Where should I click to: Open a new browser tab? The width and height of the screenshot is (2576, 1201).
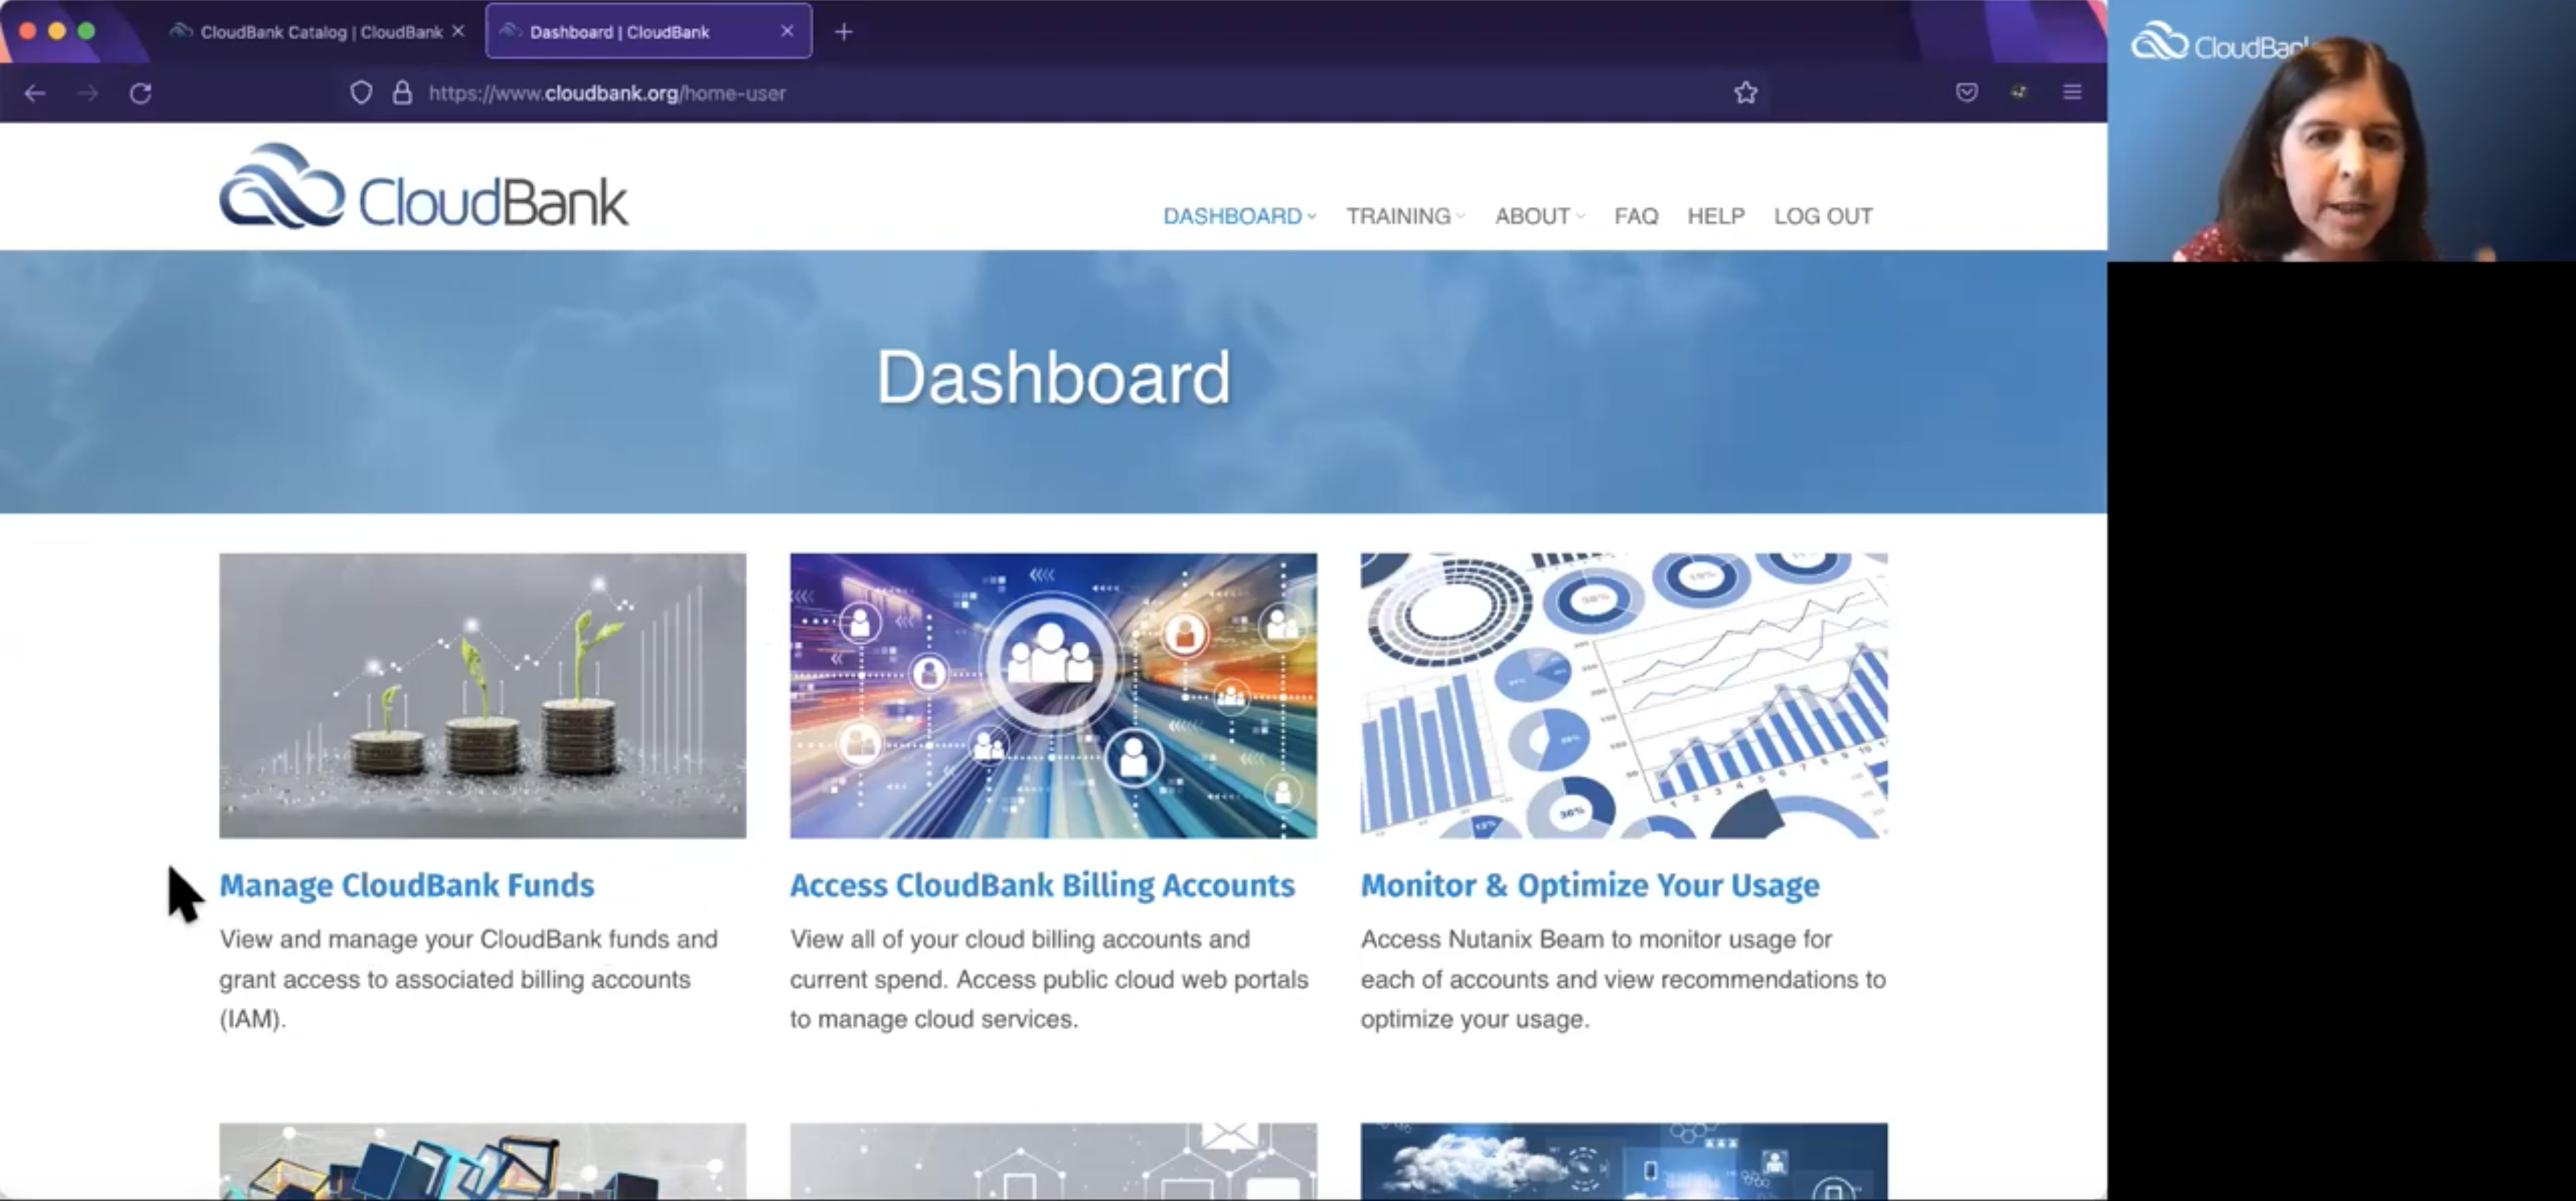coord(844,32)
